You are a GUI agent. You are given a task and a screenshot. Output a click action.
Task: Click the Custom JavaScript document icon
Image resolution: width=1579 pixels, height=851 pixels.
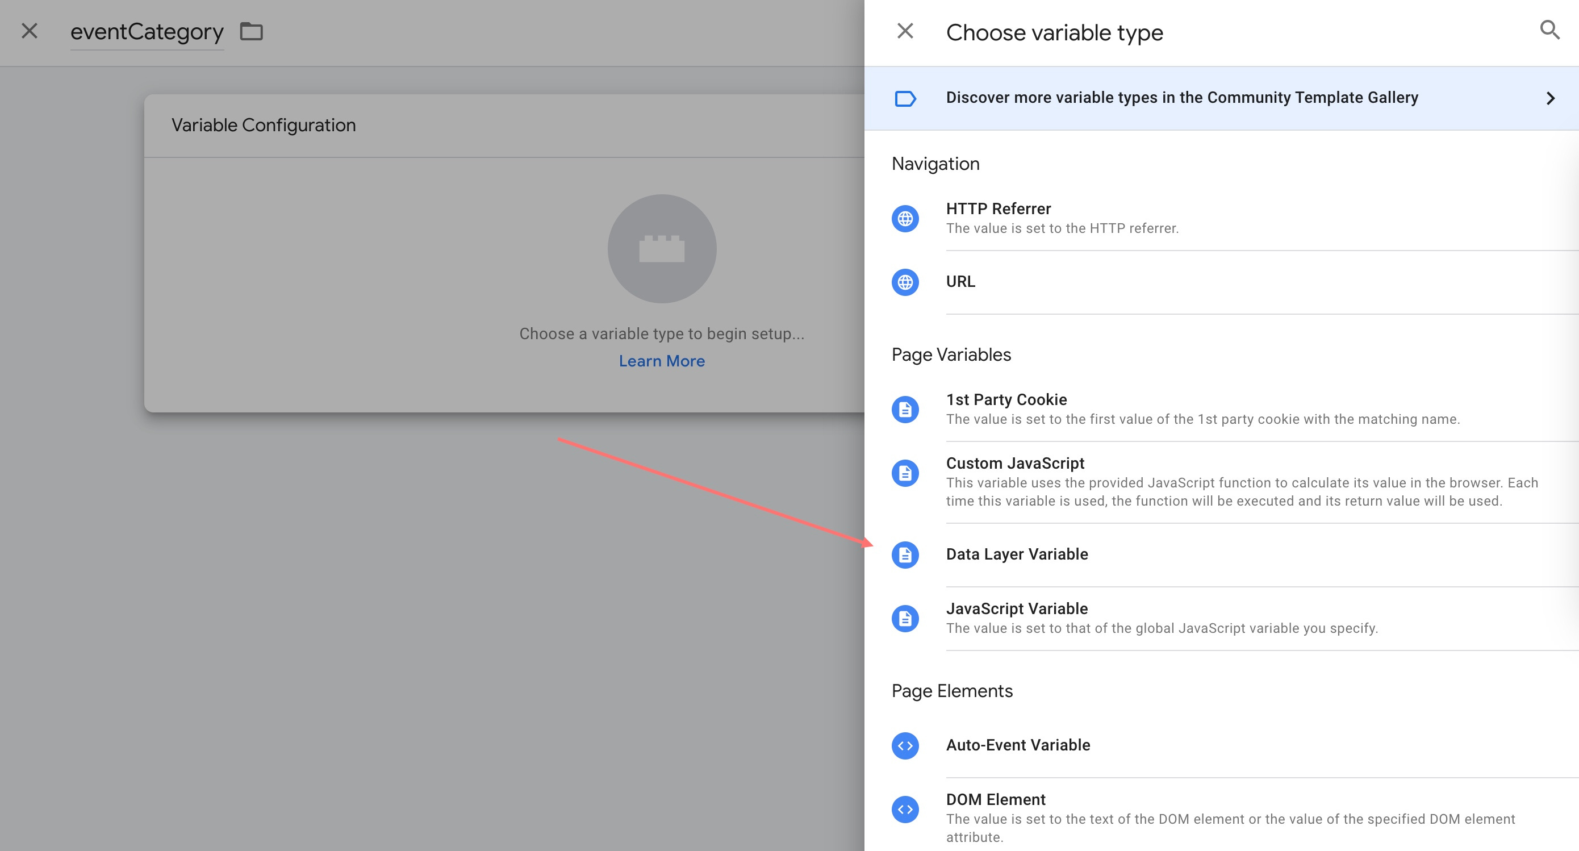(905, 473)
